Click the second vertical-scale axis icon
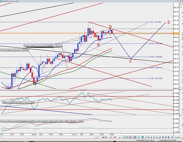Viewport: 183px width, 142px height. click(x=157, y=137)
